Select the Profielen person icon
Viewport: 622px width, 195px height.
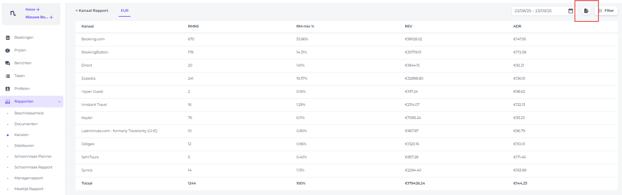(x=8, y=89)
